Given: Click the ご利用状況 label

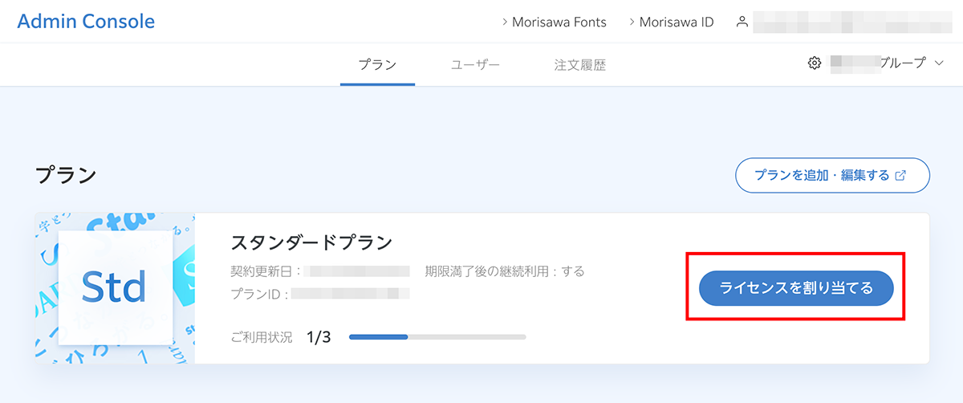Looking at the screenshot, I should tap(261, 337).
